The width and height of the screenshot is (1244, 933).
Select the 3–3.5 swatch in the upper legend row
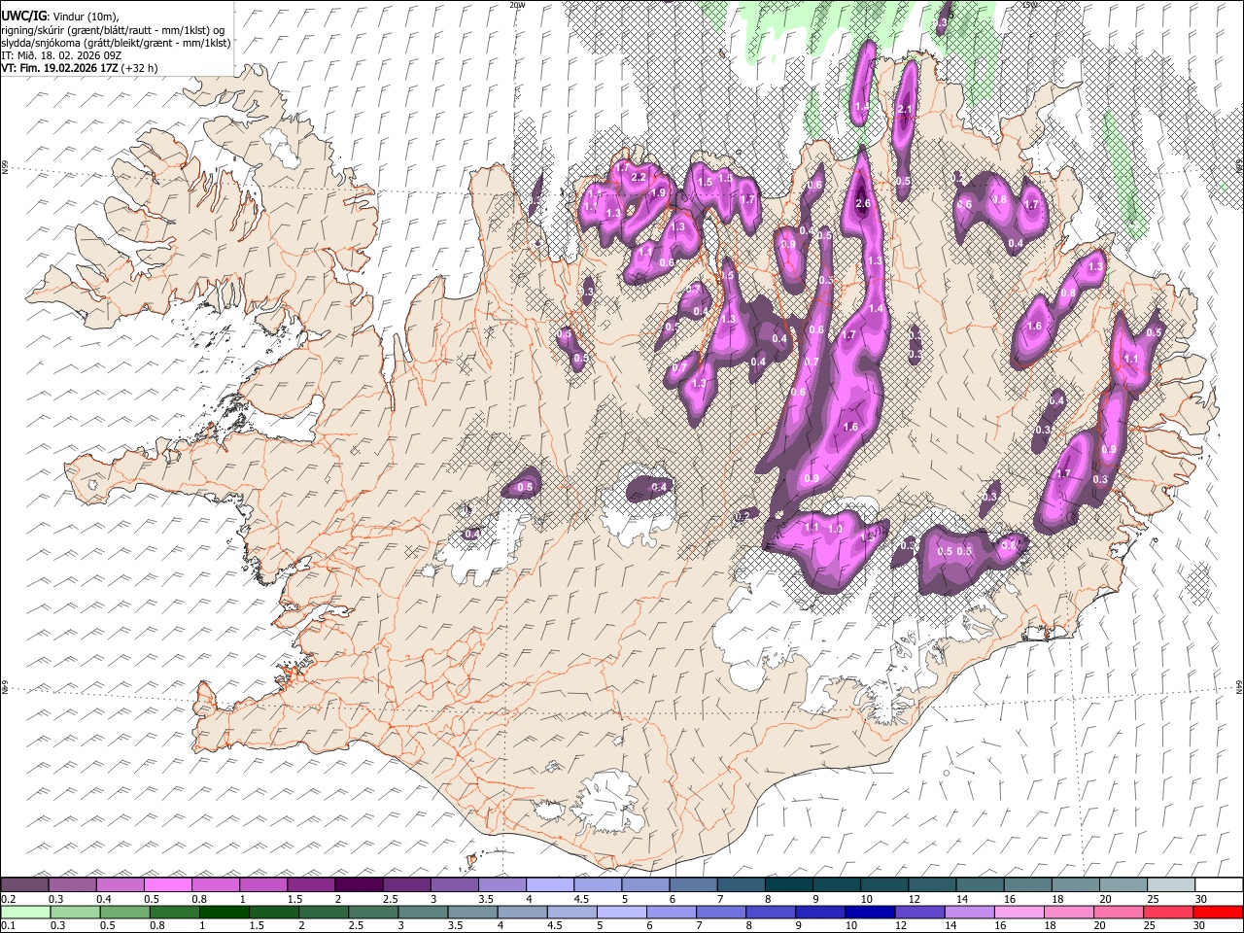pyautogui.click(x=454, y=884)
